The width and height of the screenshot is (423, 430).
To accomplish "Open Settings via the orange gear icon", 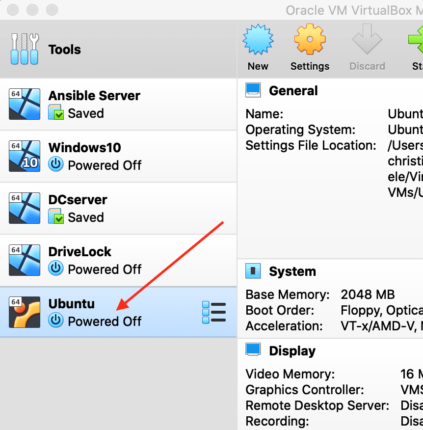I will pyautogui.click(x=310, y=40).
